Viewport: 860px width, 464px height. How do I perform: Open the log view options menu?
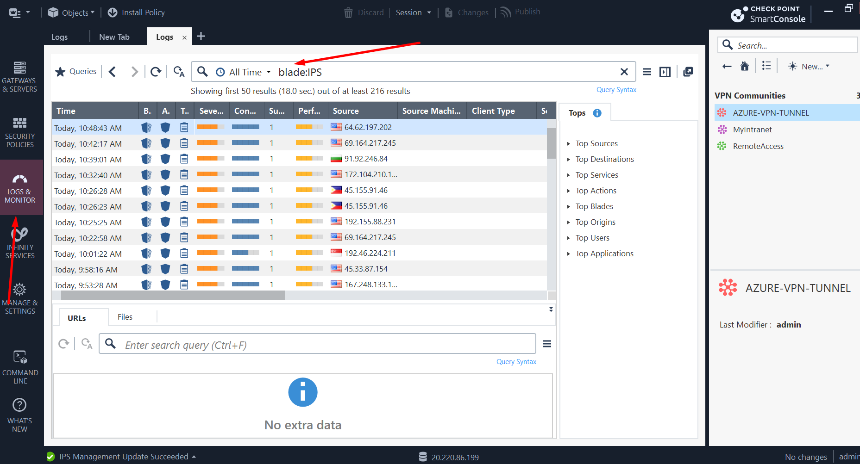[647, 72]
